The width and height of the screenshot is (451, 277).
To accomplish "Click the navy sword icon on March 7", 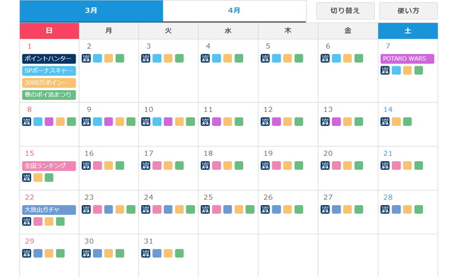I will point(385,70).
